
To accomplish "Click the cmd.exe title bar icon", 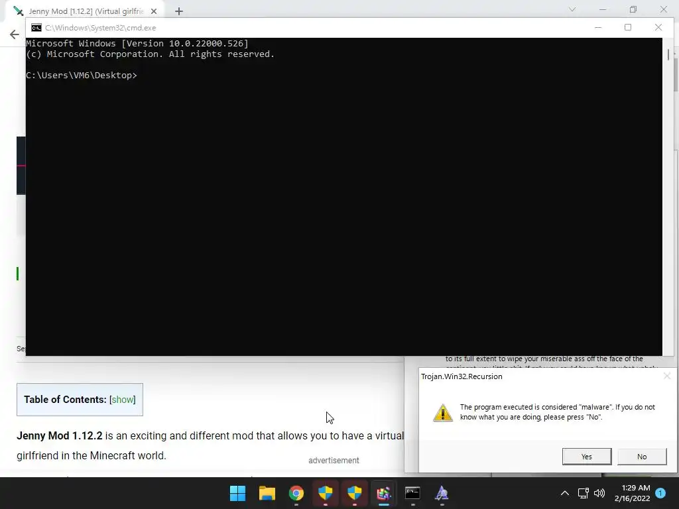I will point(36,28).
